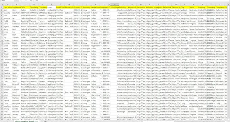This screenshot has height=122, width=230.
Task: Click first name cell 'Monica'
Action: click(8, 18)
